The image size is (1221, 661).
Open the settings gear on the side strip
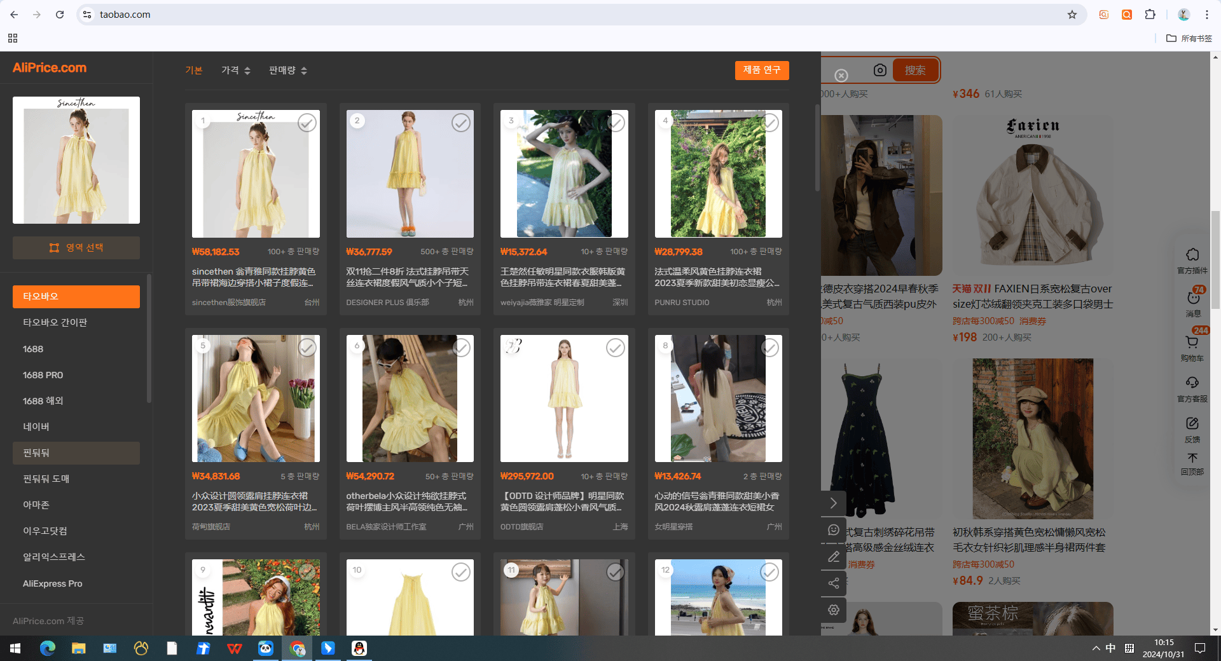(834, 610)
